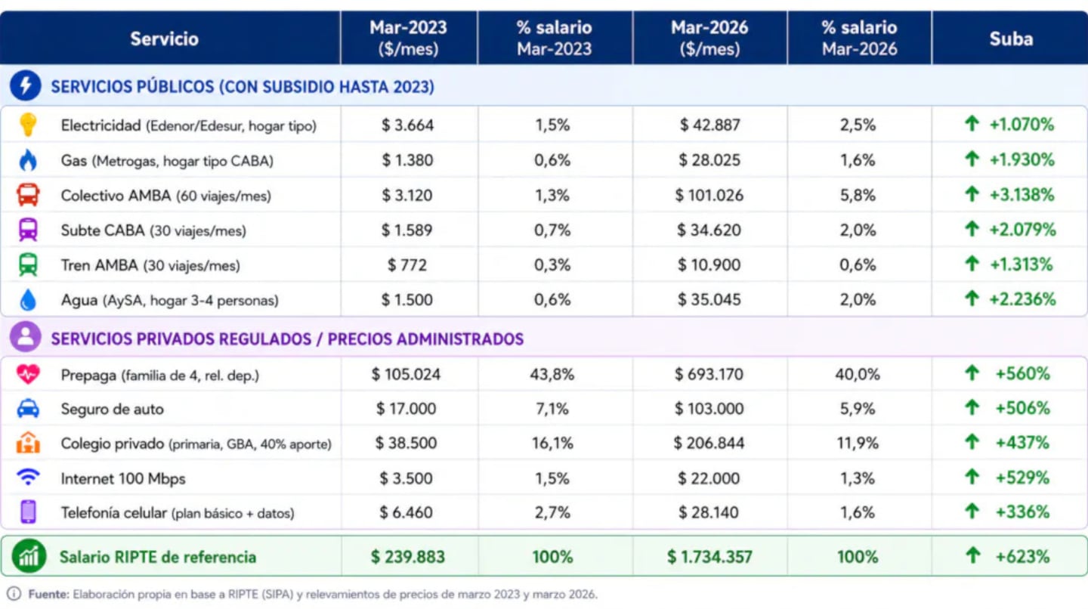Image resolution: width=1088 pixels, height=609 pixels.
Task: Click the Suba column header
Action: point(1011,39)
